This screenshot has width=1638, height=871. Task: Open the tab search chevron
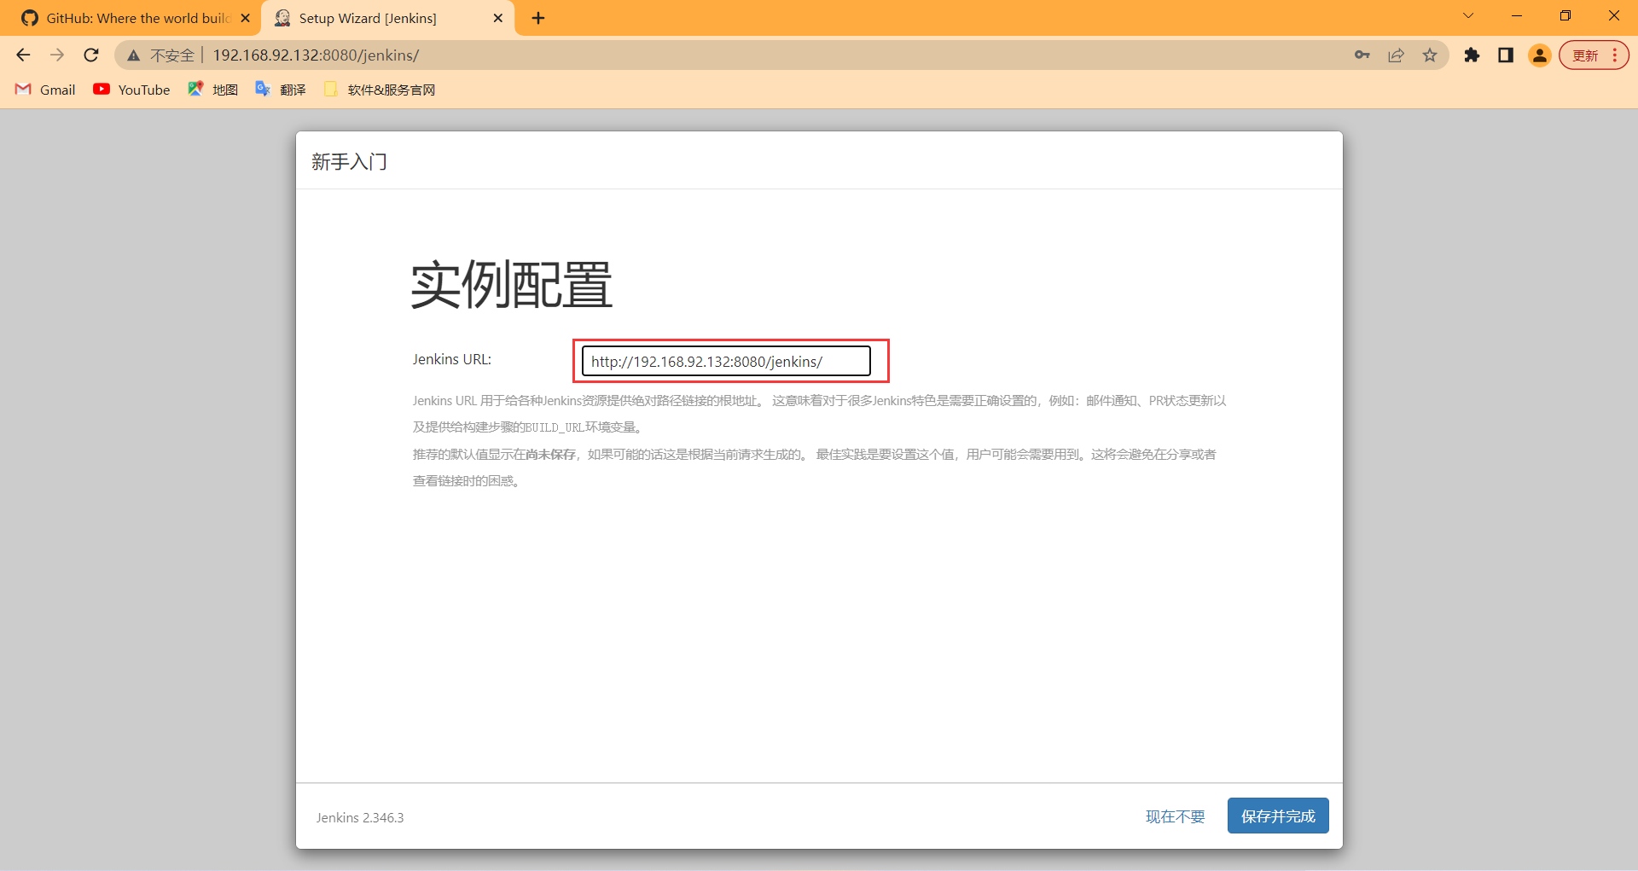[x=1468, y=15]
